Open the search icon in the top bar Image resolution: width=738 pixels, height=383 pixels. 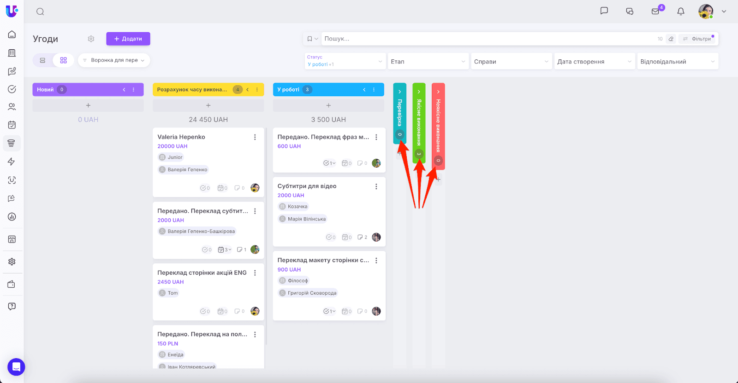tap(40, 12)
